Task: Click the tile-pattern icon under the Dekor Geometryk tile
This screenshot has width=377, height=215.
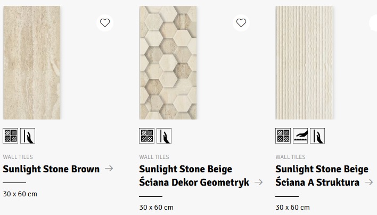Action: [x=147, y=136]
